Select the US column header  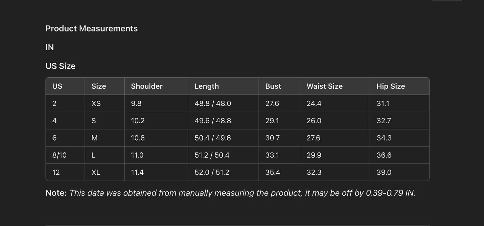57,86
